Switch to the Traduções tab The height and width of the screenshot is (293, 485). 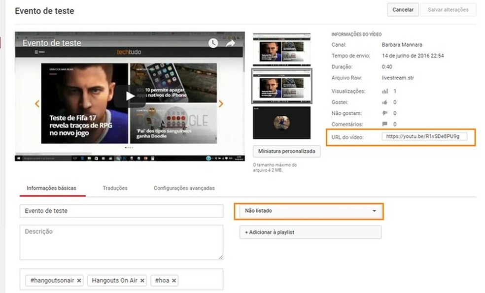[115, 188]
